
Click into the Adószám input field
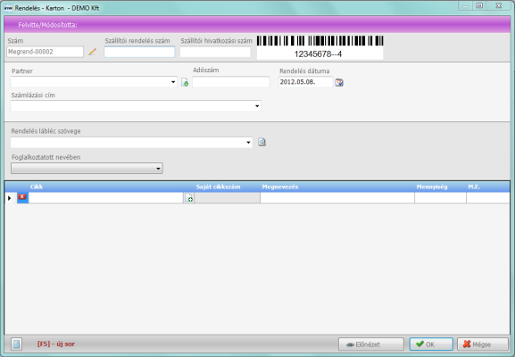231,82
